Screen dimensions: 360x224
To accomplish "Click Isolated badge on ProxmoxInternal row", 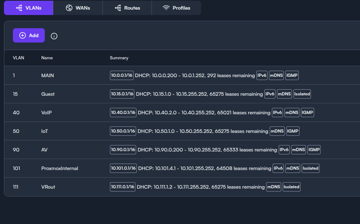I will (x=310, y=168).
